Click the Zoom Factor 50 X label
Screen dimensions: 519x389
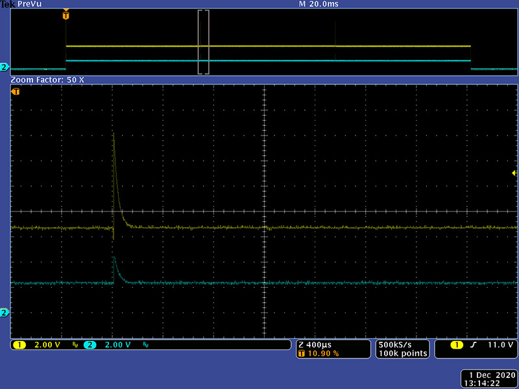pyautogui.click(x=48, y=80)
